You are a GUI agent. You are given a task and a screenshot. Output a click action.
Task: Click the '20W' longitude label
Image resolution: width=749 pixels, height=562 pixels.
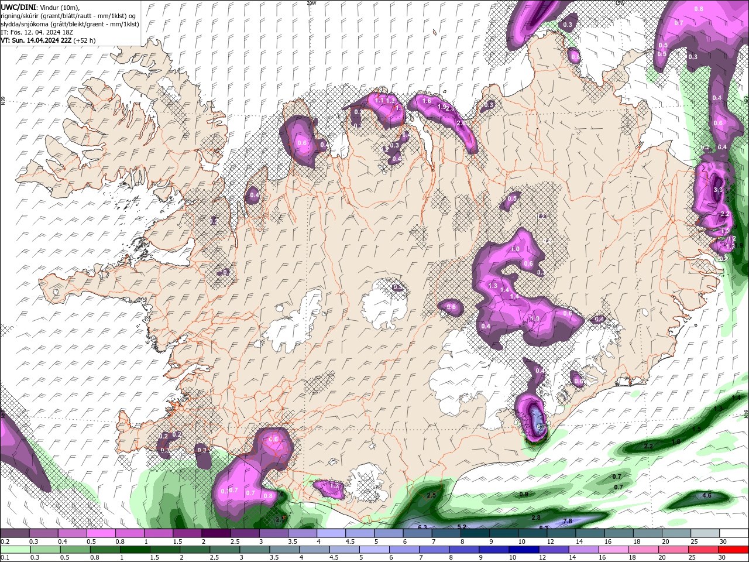tap(311, 3)
